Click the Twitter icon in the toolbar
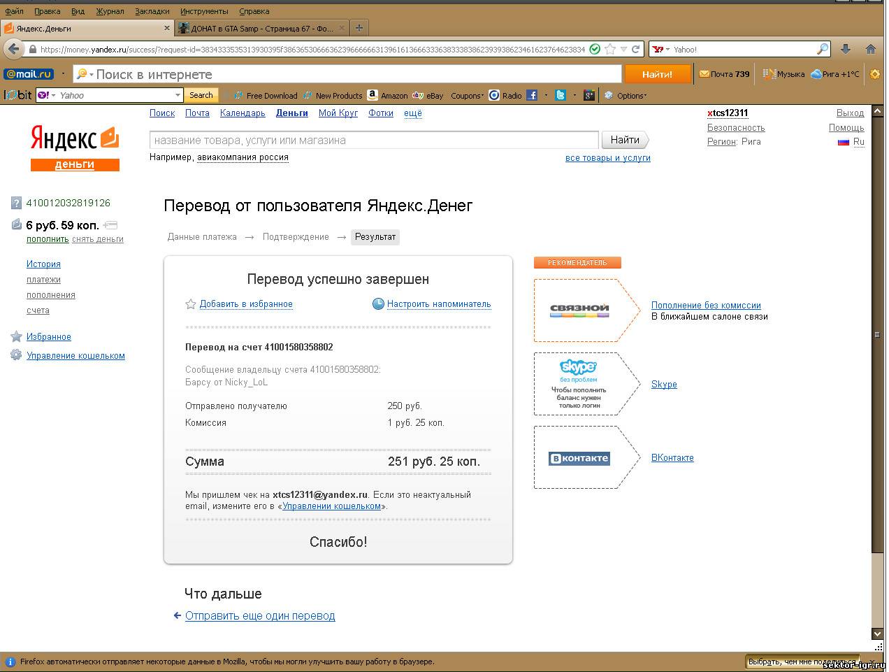This screenshot has height=672, width=889. coord(561,95)
